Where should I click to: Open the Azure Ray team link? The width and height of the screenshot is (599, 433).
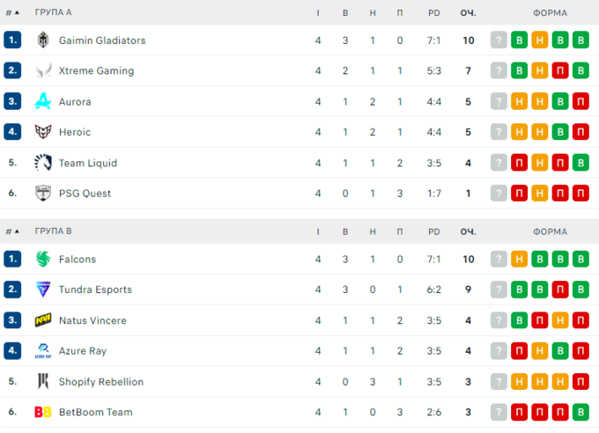(82, 351)
